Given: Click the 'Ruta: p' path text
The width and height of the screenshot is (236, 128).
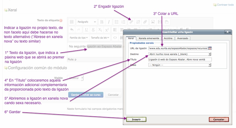Looking at the screenshot, I should [72, 59].
